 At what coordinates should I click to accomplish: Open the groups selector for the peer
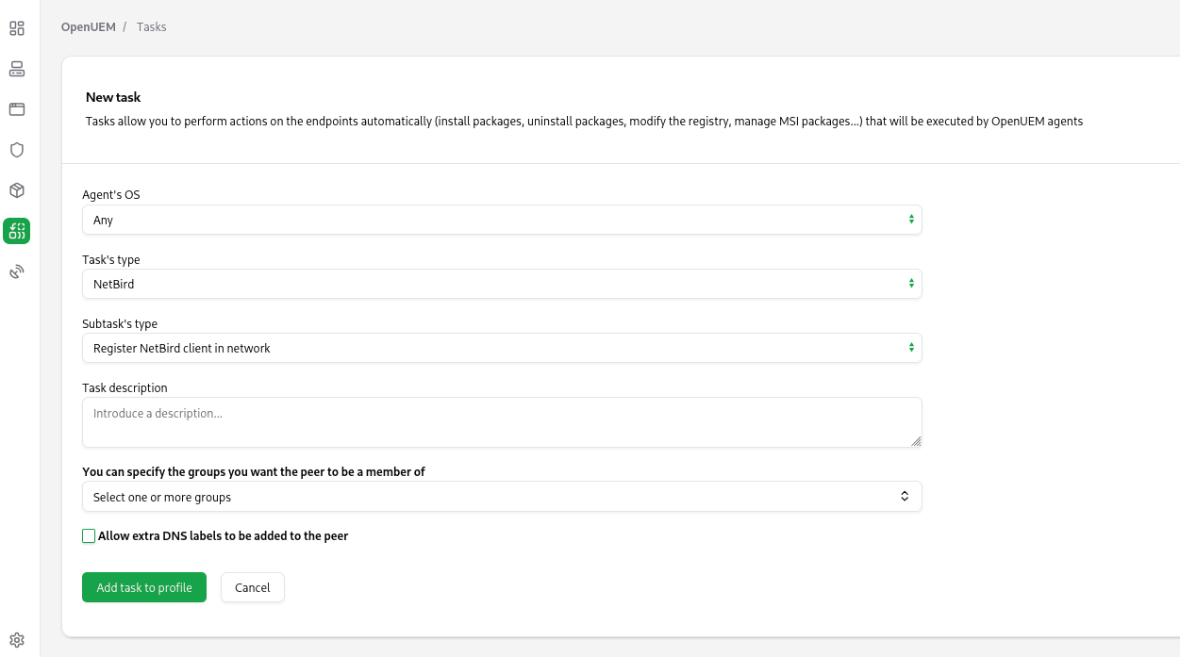[x=502, y=496]
